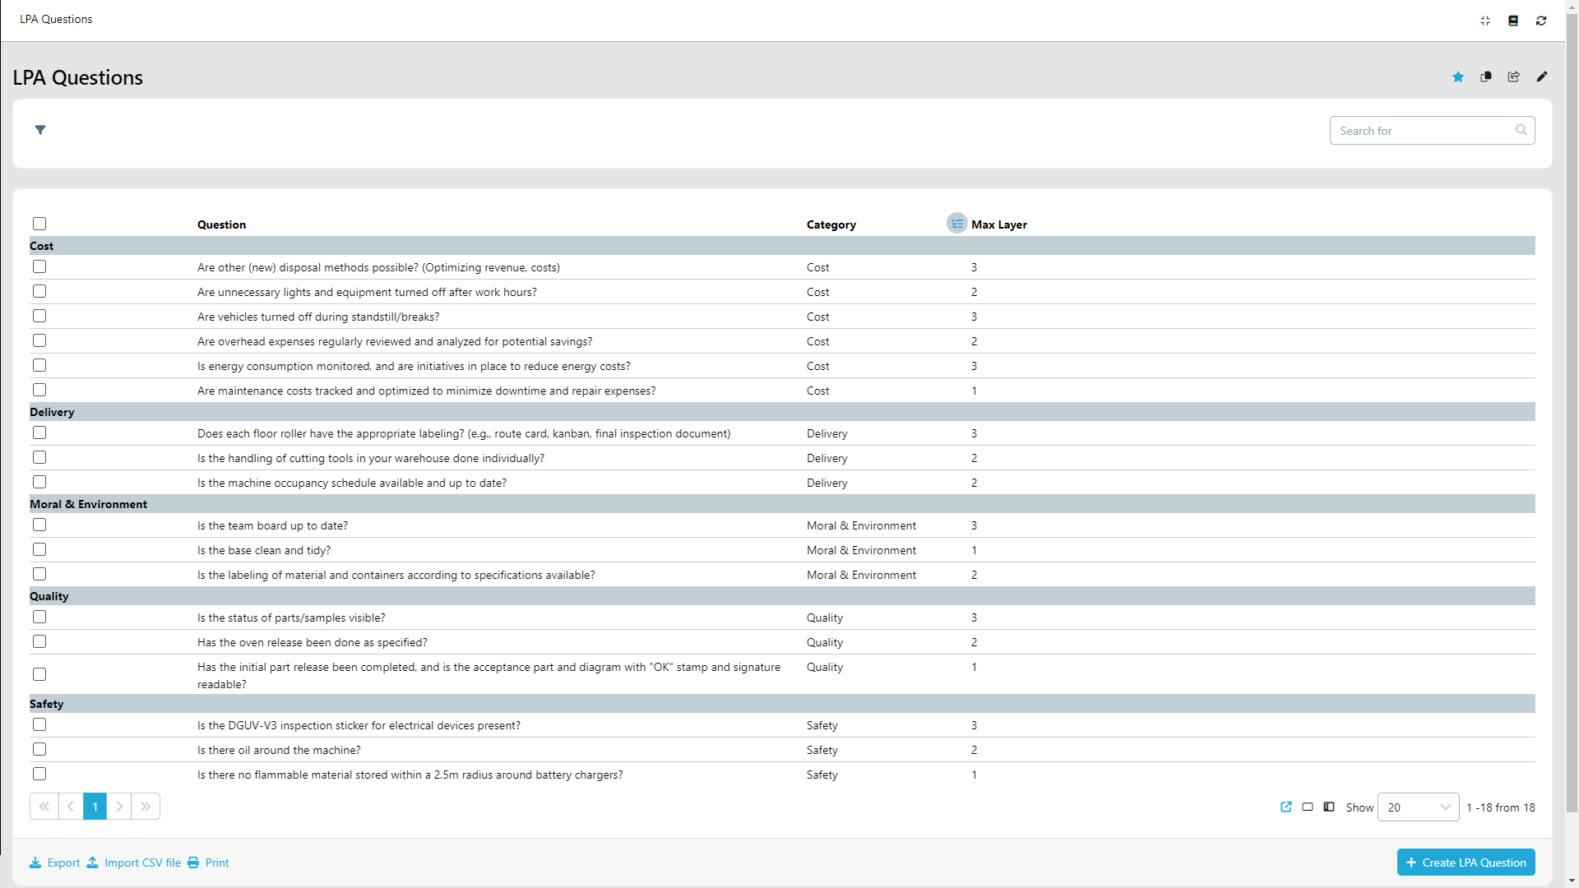Click the Create LPA Question button

coord(1466,862)
